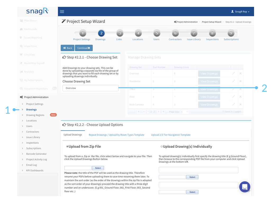Screen dimensions: 271x203
Task: Click the Back button
Action: click(67, 48)
